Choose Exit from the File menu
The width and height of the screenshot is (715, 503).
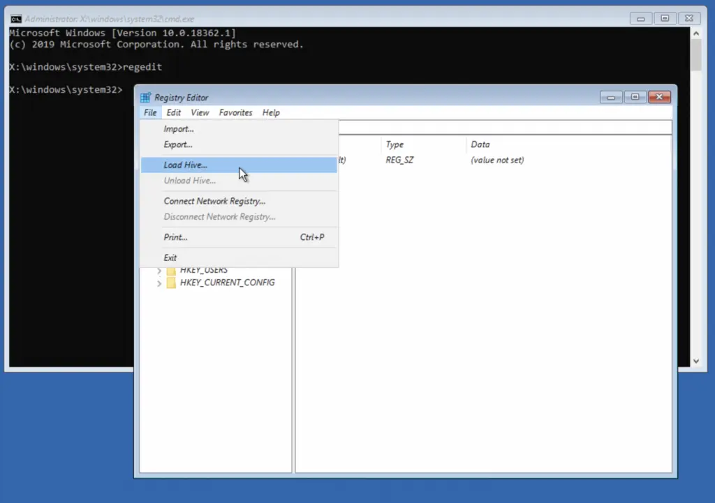tap(170, 257)
